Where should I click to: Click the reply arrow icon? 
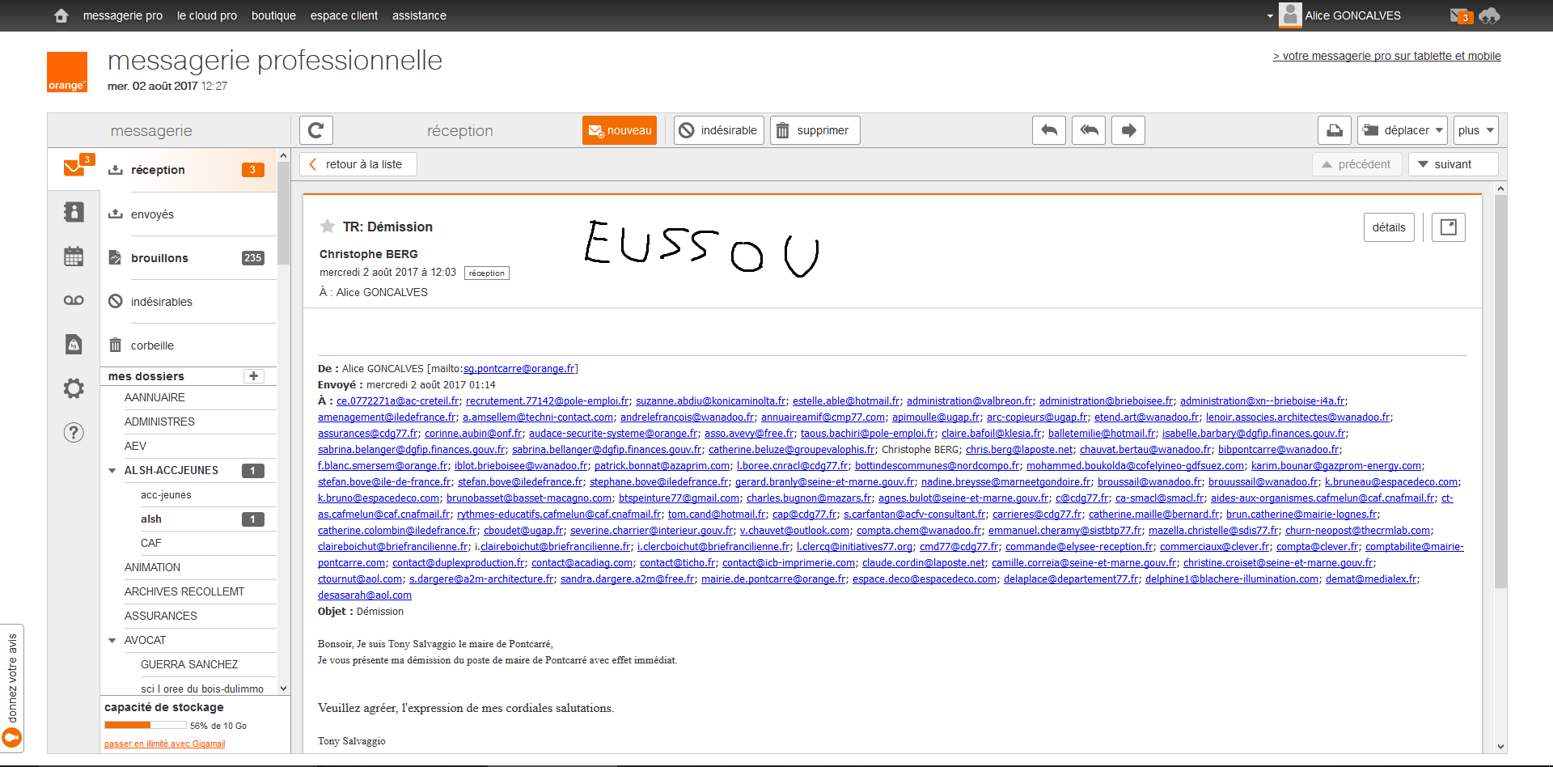point(1048,130)
